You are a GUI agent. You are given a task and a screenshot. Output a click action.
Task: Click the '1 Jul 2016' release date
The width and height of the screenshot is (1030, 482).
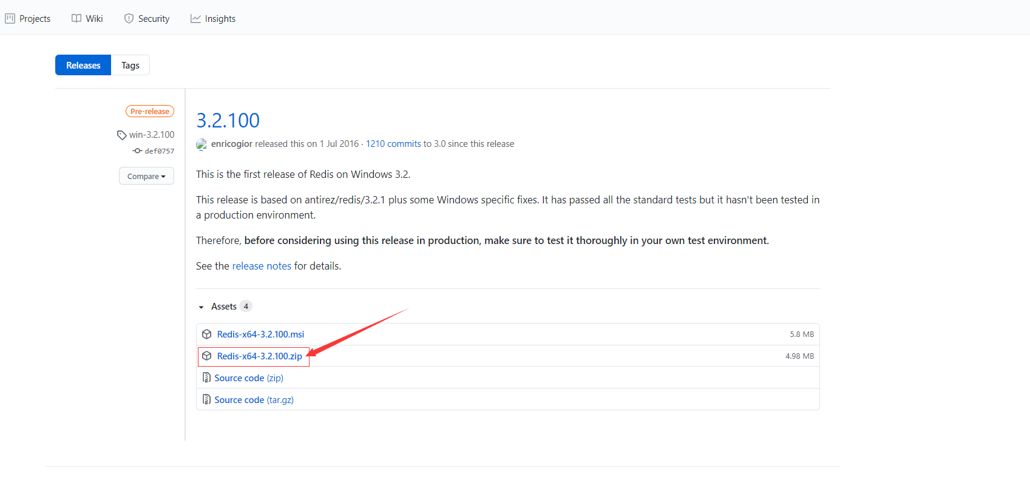pyautogui.click(x=339, y=144)
